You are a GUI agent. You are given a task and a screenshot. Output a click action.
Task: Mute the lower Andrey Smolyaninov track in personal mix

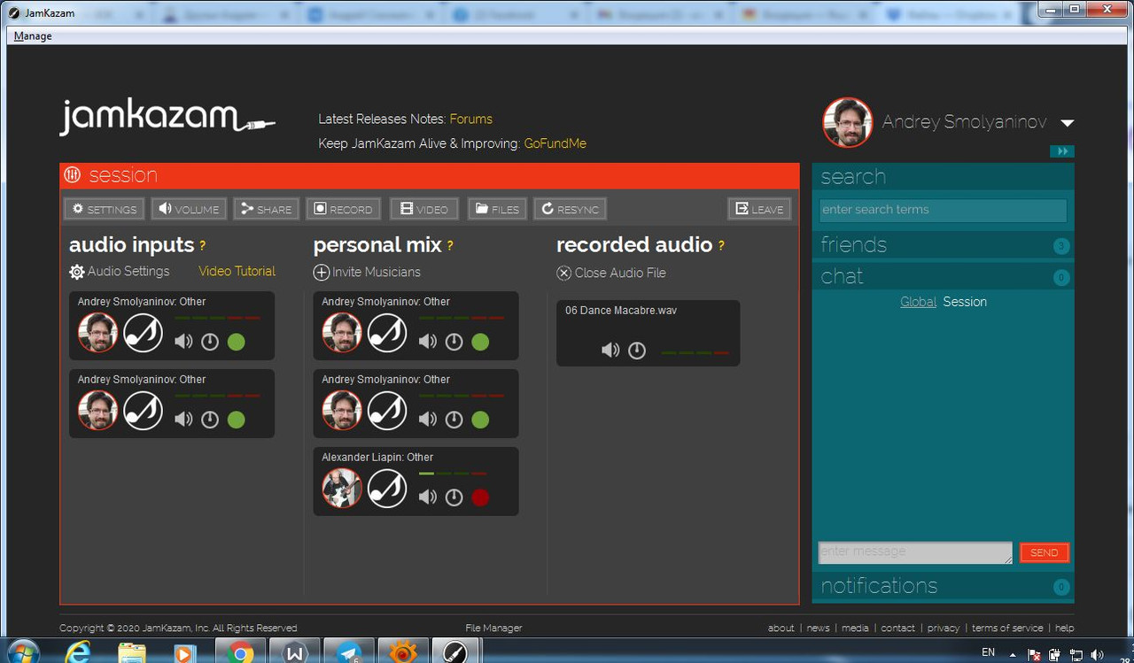pyautogui.click(x=428, y=420)
